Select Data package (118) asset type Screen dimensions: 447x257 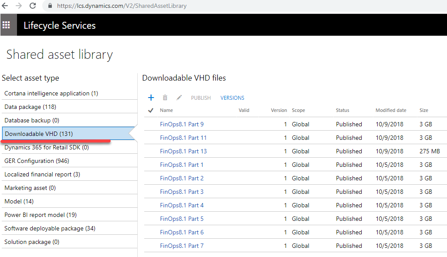tap(70, 107)
